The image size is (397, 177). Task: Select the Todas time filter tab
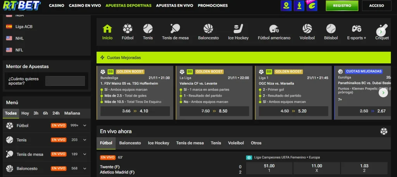pos(11,113)
